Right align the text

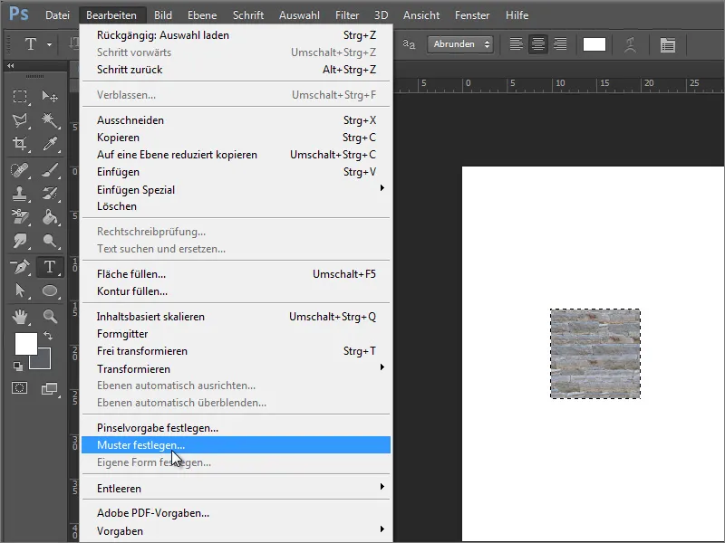click(x=560, y=44)
